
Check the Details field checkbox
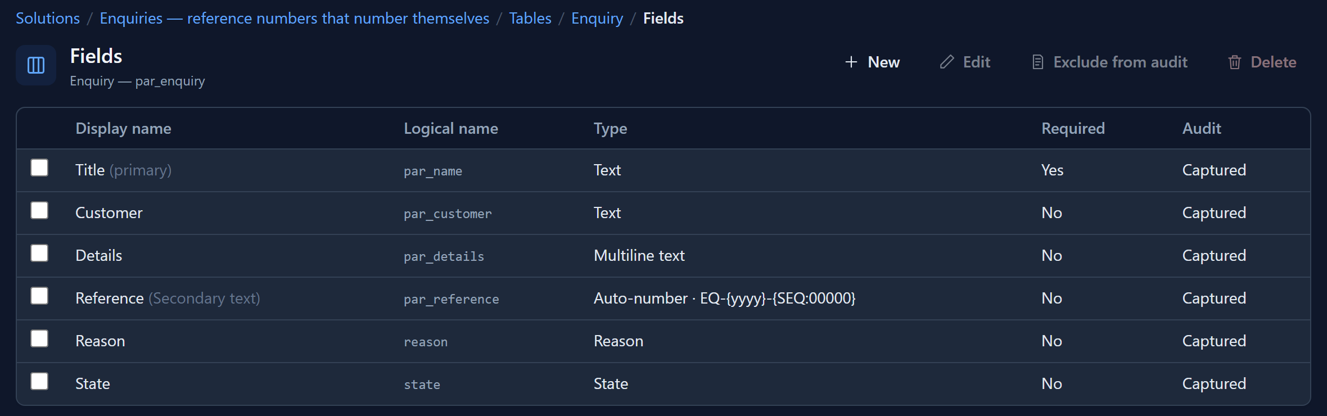(x=39, y=253)
